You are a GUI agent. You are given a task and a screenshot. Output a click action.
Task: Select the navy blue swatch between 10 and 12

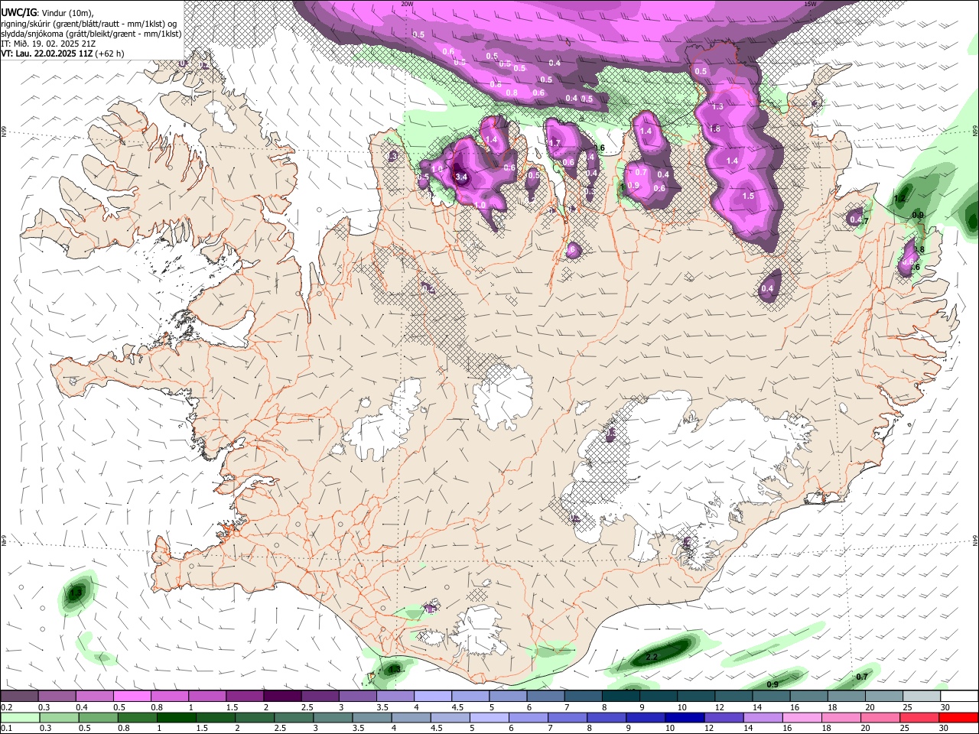(x=684, y=717)
